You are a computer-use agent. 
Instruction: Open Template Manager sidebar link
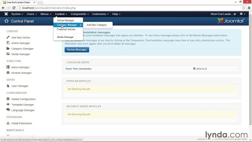(22, 105)
